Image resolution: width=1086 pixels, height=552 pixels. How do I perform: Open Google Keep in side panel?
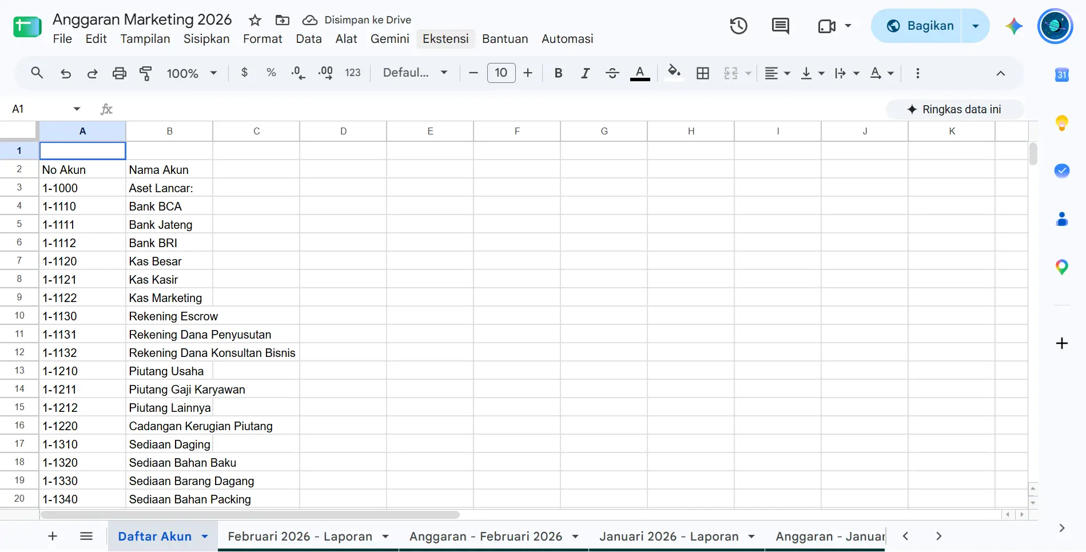[x=1062, y=123]
